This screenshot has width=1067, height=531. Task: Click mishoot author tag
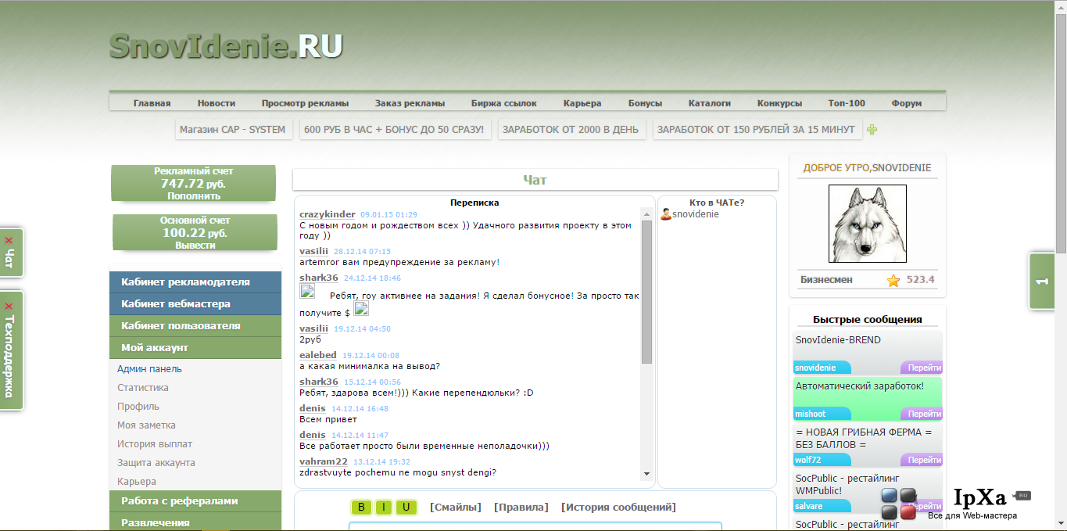[822, 414]
